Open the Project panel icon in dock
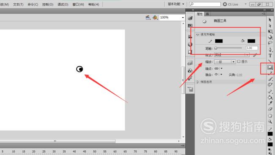Screen dimensions: 275x155 coord(190,89)
